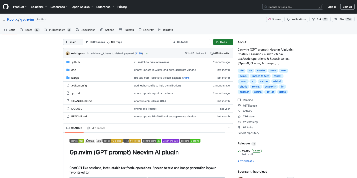Click the Sign up button
The width and height of the screenshot is (357, 178).
(x=347, y=7)
